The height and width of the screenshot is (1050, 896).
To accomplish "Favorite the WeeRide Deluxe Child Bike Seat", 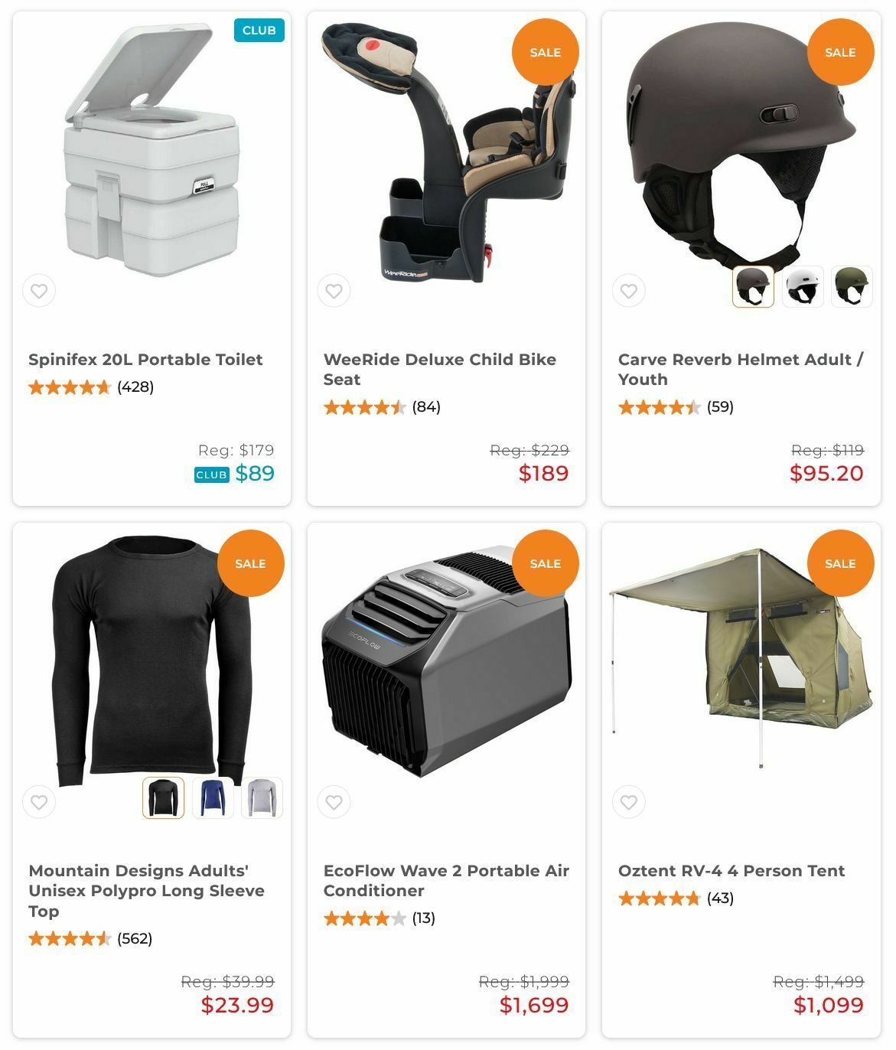I will (x=334, y=291).
